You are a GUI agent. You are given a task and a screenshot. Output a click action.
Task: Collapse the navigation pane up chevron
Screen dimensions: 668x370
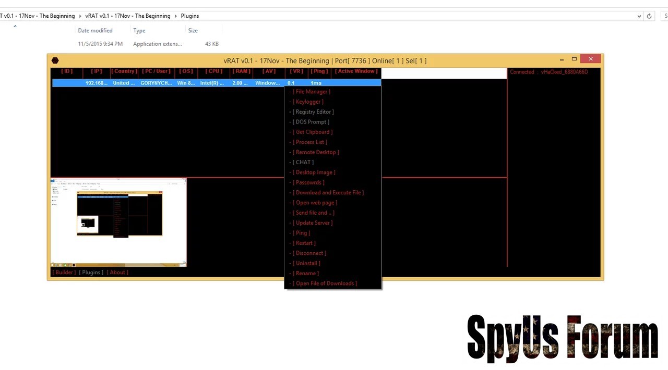pos(15,26)
